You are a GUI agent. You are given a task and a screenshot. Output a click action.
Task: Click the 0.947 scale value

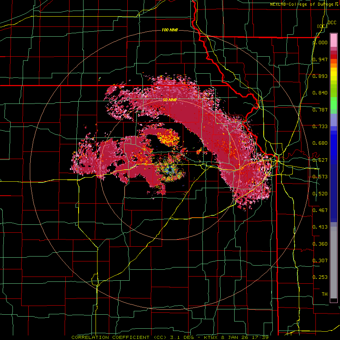(x=320, y=59)
